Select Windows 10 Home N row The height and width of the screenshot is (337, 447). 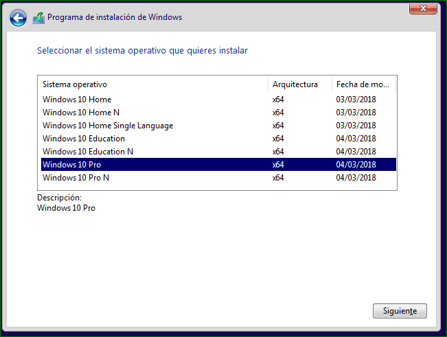point(218,113)
